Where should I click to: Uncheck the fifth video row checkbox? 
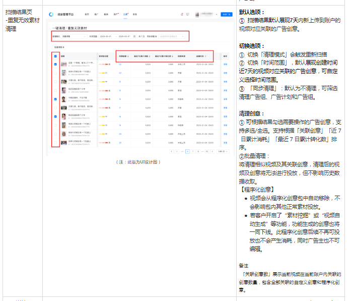(x=55, y=99)
